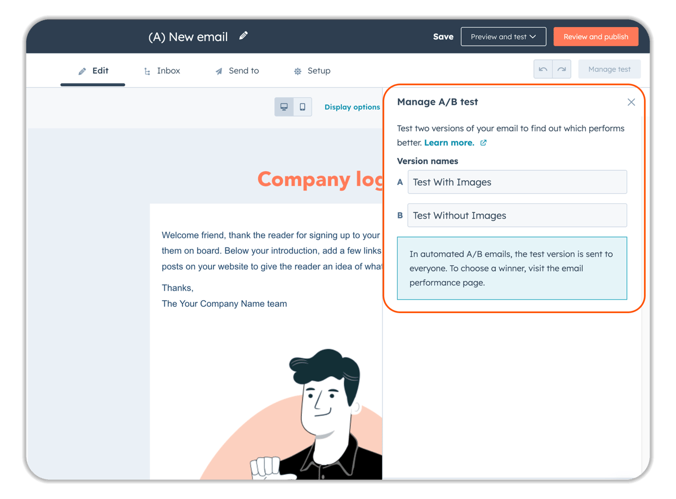This screenshot has height=499, width=676.
Task: Go to the Send to tab
Action: pos(237,71)
